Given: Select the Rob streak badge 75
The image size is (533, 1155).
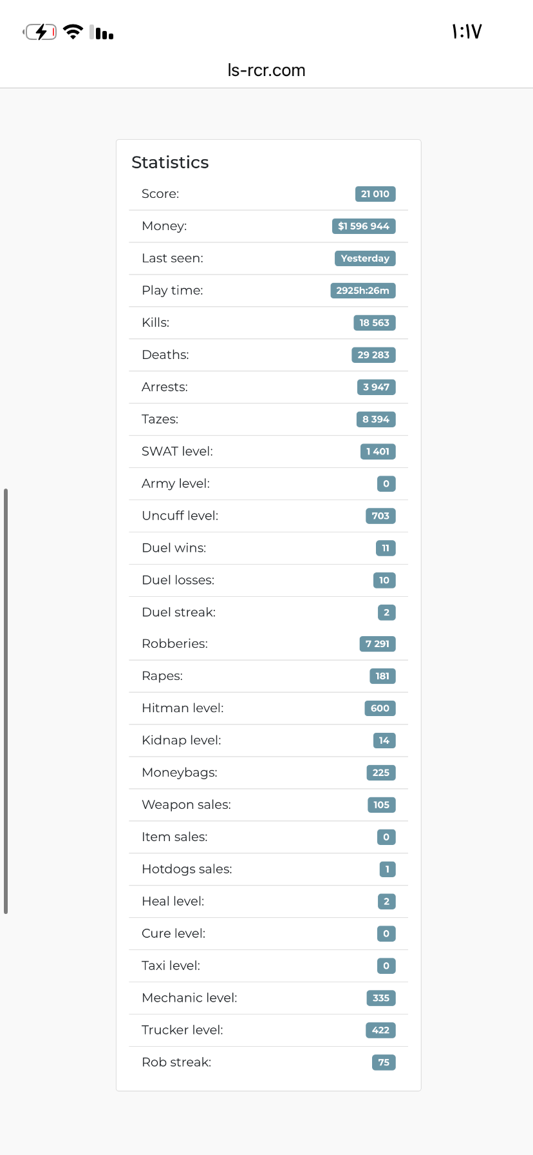Looking at the screenshot, I should (x=384, y=1062).
